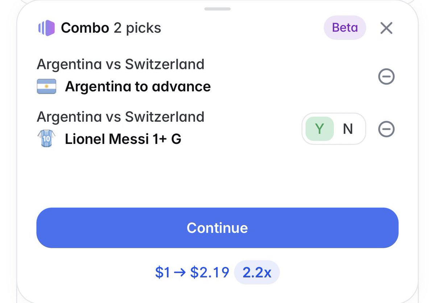Screen dimensions: 435x303
Task: Open the Lionel Messi 1+ G selection
Action: pos(123,139)
